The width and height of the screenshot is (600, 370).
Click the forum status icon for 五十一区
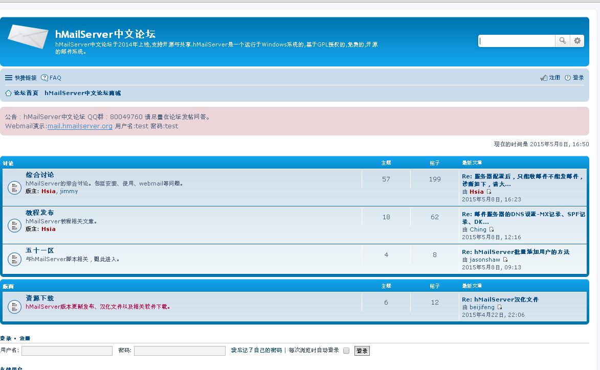(x=14, y=259)
